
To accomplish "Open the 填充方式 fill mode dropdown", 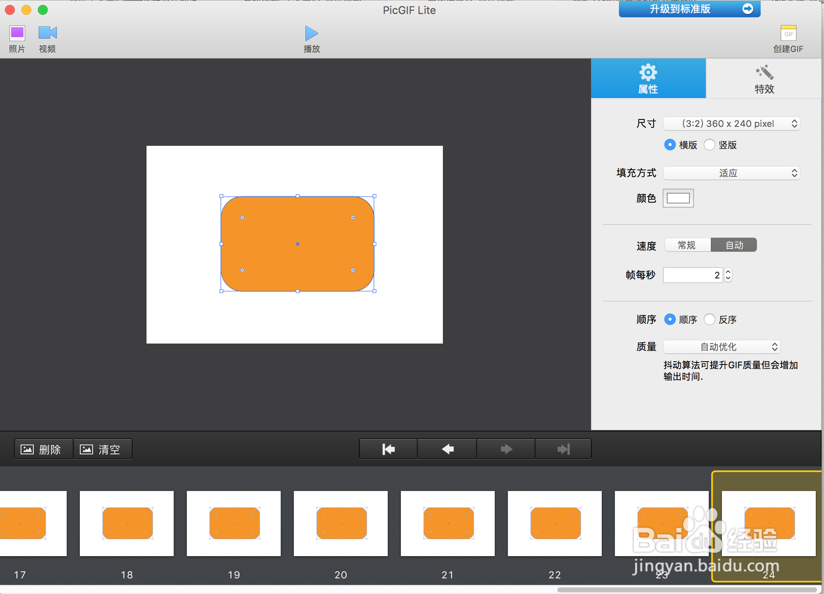I will 731,173.
